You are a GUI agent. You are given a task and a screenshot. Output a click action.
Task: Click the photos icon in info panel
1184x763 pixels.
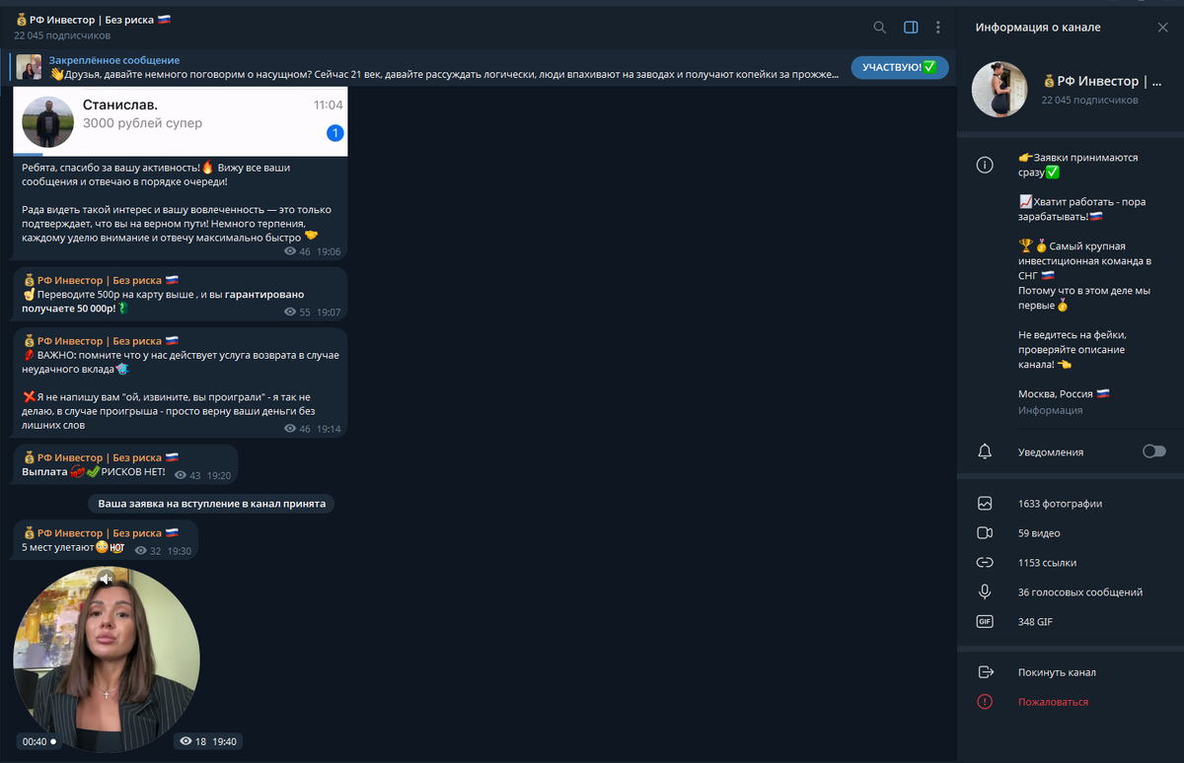pos(985,504)
